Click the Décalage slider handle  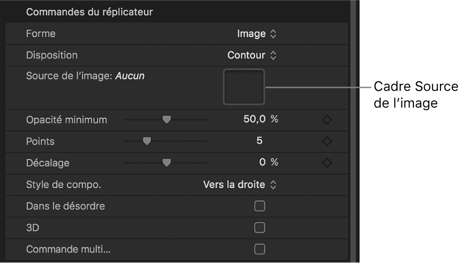(166, 163)
